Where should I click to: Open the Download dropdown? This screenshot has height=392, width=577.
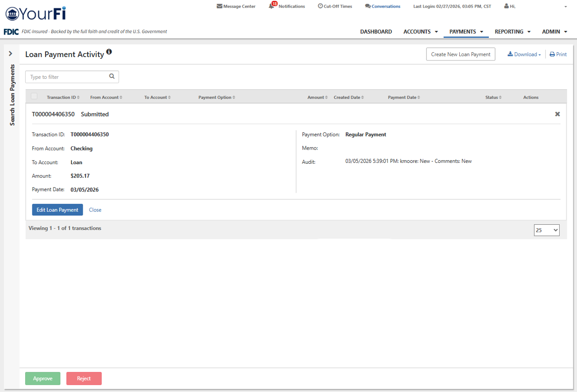[524, 54]
